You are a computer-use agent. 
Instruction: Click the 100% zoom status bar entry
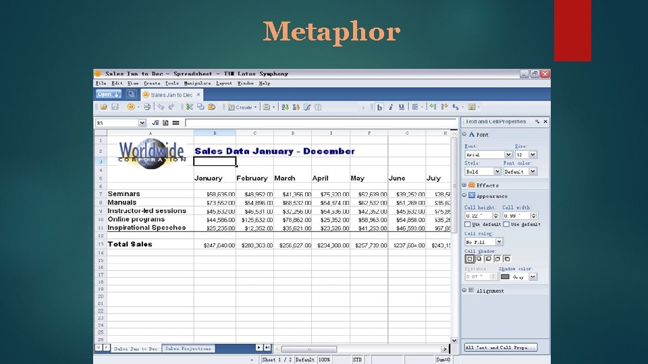pyautogui.click(x=324, y=360)
